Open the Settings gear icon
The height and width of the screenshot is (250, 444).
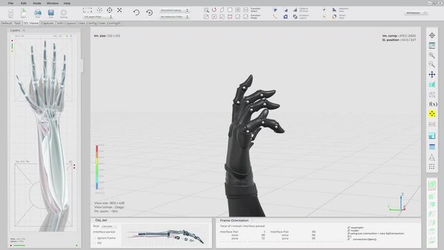click(x=64, y=12)
